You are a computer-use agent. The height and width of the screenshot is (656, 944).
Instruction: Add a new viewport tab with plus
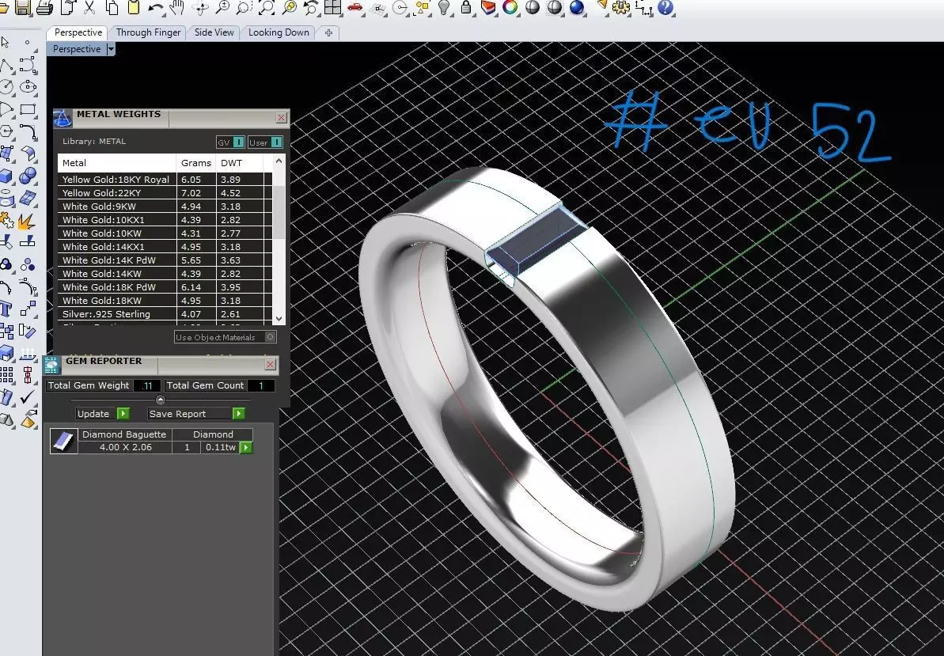click(x=328, y=33)
